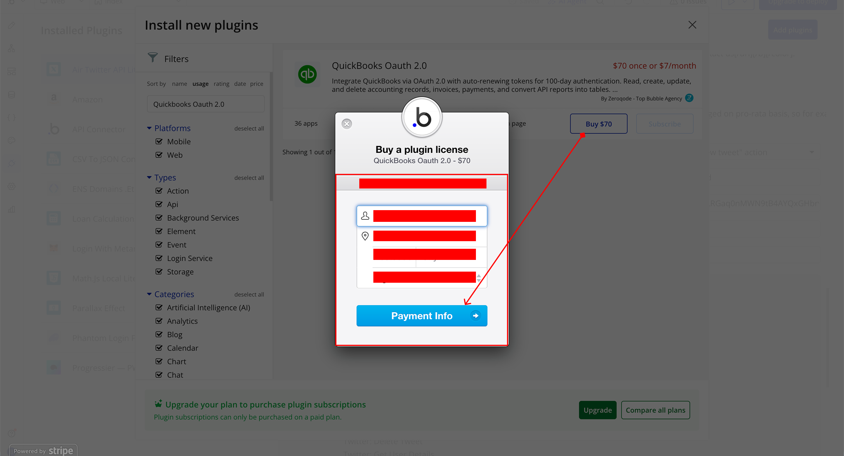
Task: Uncheck the Artificial Intelligence (AI) checkbox
Action: click(159, 308)
